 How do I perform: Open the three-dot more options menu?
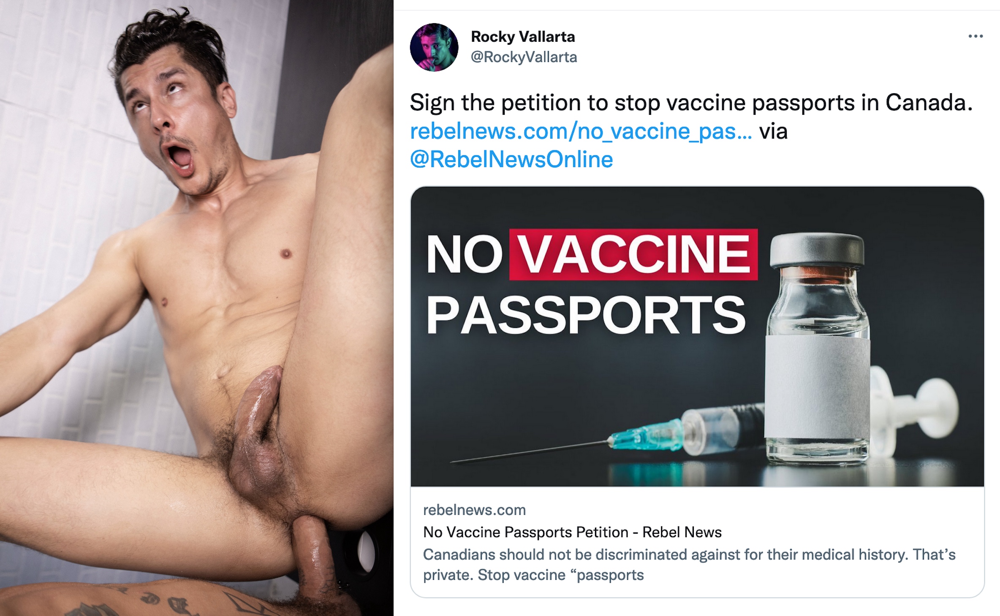pos(976,36)
